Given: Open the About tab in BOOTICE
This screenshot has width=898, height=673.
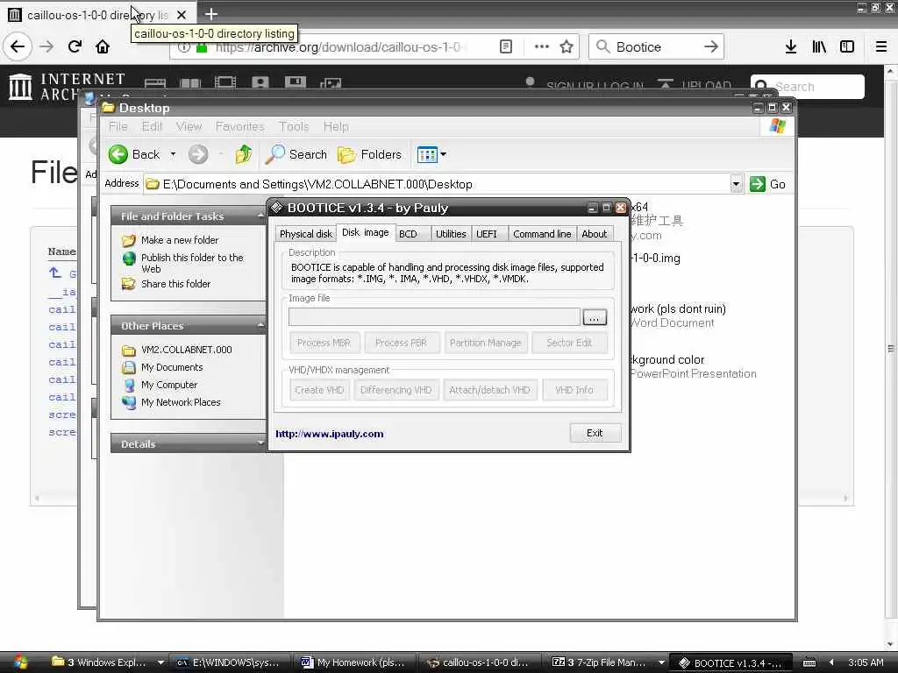Looking at the screenshot, I should coord(594,234).
